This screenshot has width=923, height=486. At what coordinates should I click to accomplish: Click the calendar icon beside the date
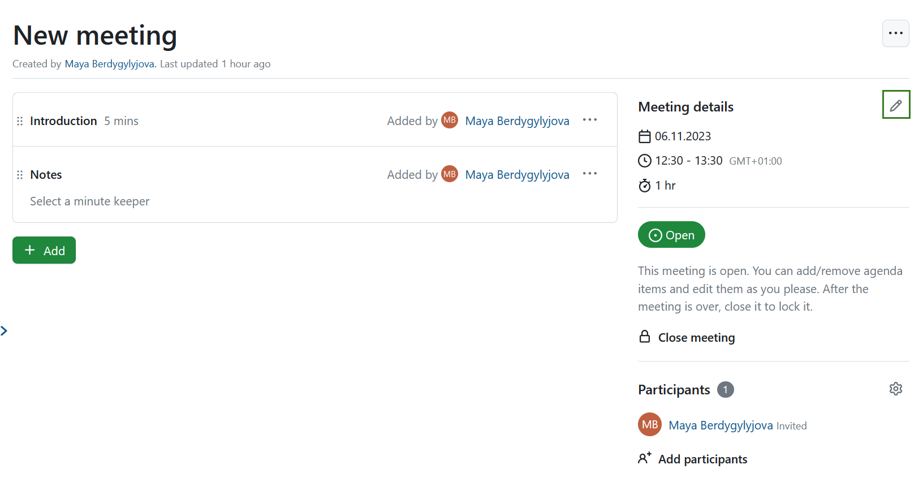[x=645, y=136]
